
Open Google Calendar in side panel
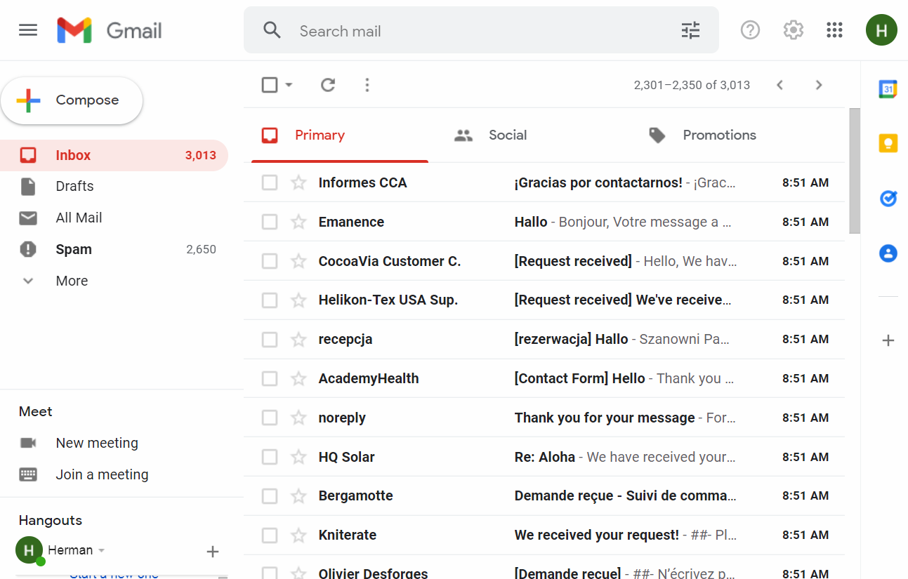coord(888,89)
